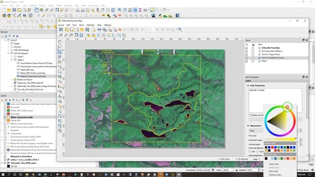Float the Items panel with its dock icon

303,40
